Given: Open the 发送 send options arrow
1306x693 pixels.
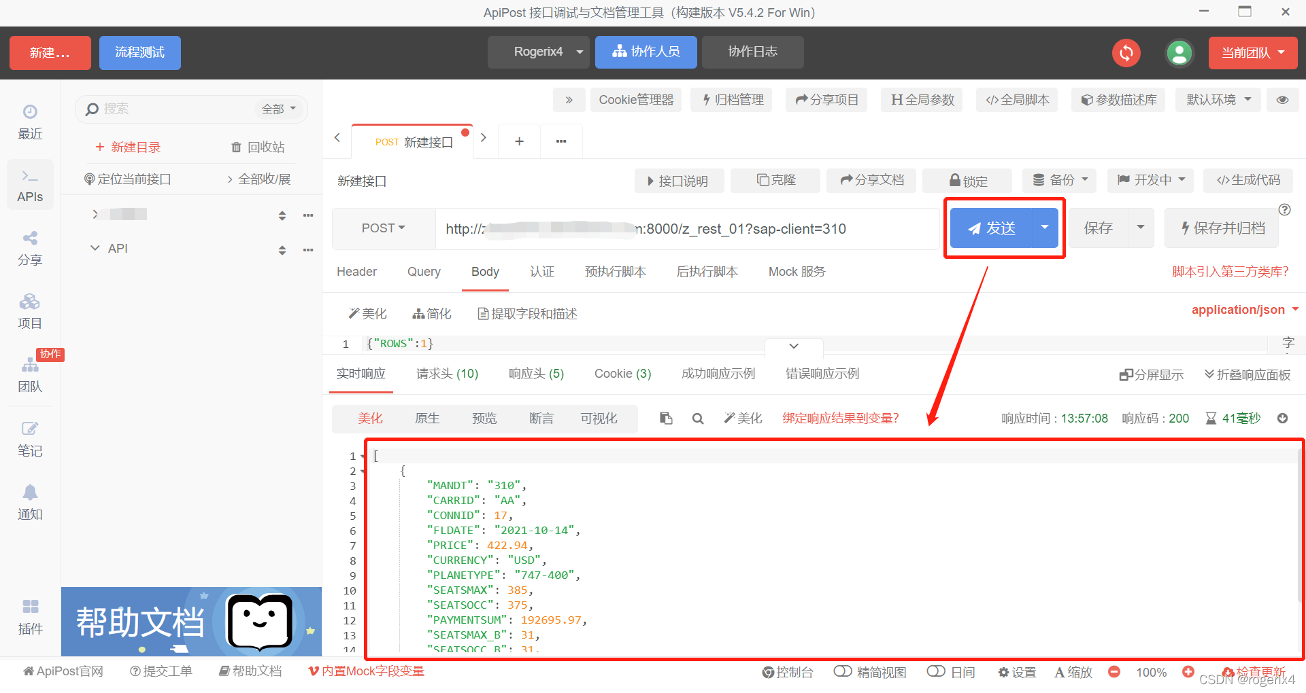Looking at the screenshot, I should 1045,228.
